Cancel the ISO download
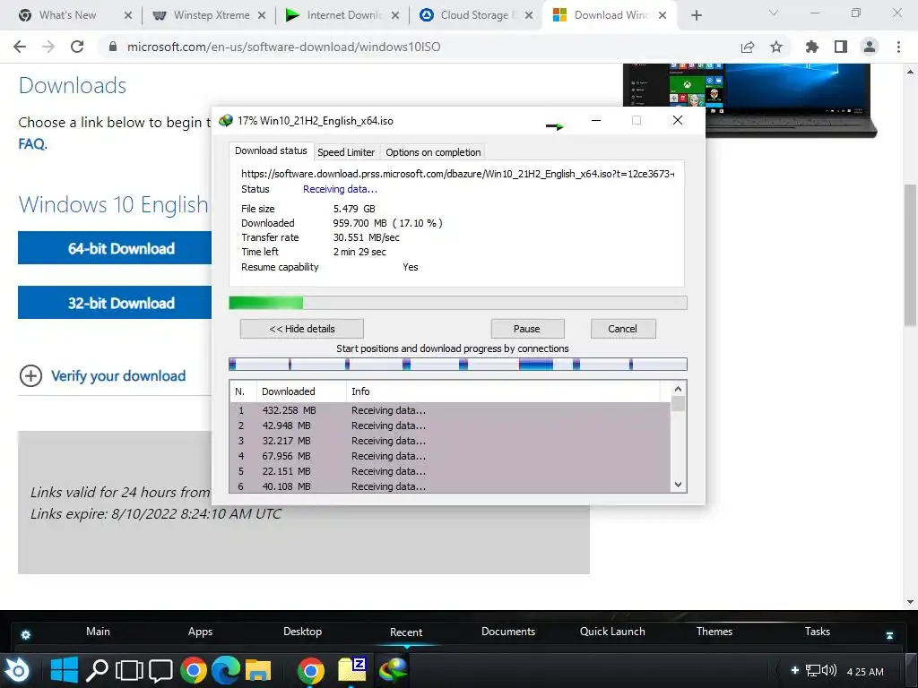 [x=622, y=329]
